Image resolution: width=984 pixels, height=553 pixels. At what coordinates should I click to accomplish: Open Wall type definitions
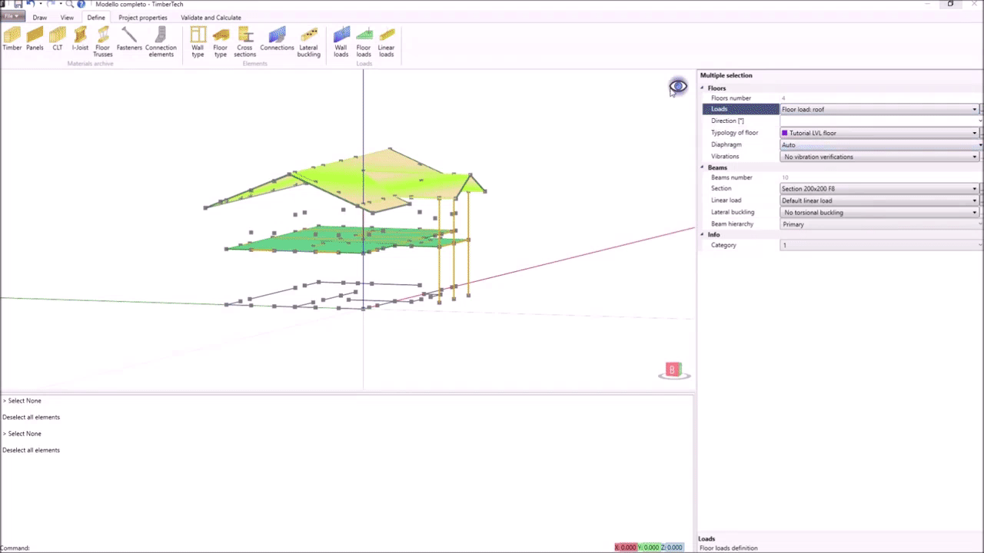click(198, 41)
